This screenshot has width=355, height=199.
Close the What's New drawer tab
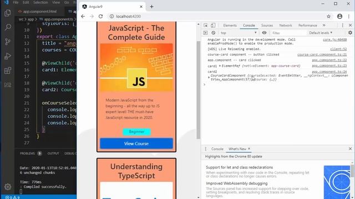pyautogui.click(x=249, y=149)
